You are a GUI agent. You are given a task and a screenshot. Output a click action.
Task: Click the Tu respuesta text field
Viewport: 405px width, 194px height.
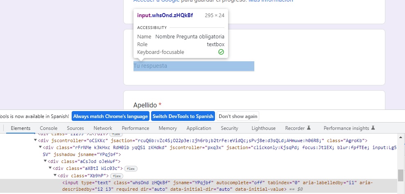(194, 66)
